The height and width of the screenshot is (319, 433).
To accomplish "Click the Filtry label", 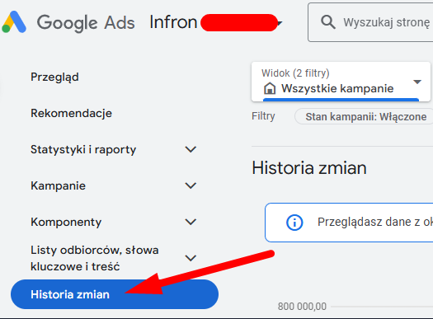I will (x=263, y=116).
